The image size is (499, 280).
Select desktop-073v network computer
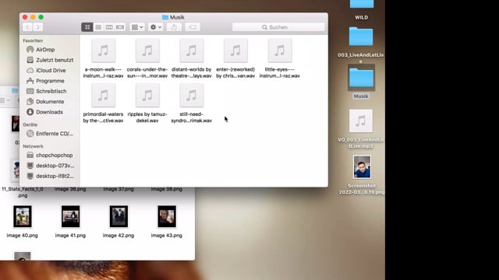point(50,166)
